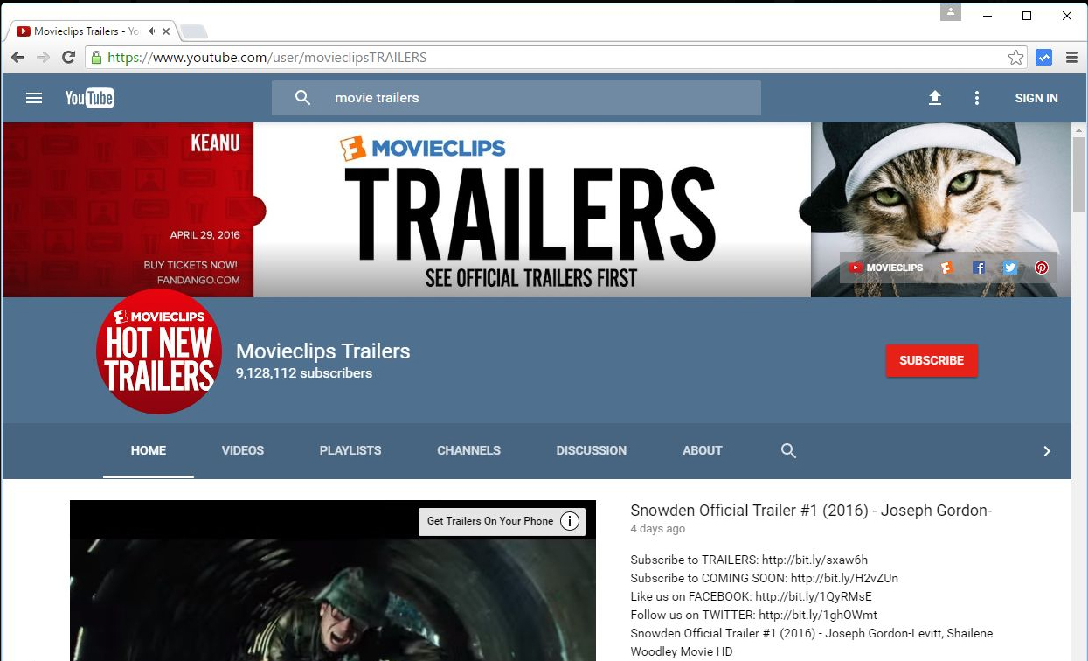Go back with the browser back arrow
The height and width of the screenshot is (661, 1088).
(17, 58)
